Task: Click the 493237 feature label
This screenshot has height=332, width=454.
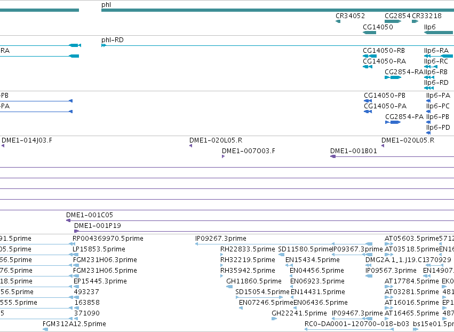Action: tap(86, 292)
